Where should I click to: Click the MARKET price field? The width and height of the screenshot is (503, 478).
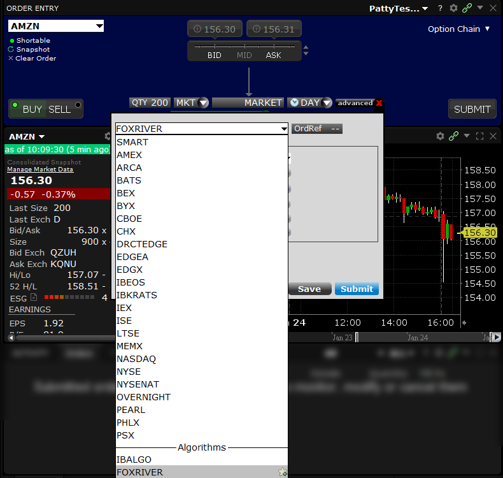coord(248,103)
